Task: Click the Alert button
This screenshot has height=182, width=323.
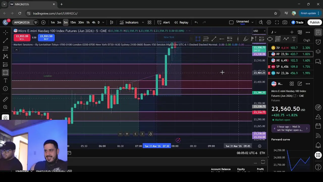Action: point(163,22)
